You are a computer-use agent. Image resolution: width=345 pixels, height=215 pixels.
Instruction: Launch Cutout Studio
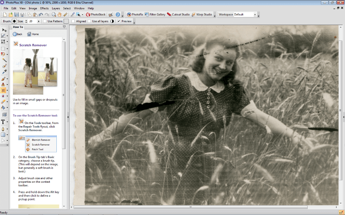click(178, 14)
